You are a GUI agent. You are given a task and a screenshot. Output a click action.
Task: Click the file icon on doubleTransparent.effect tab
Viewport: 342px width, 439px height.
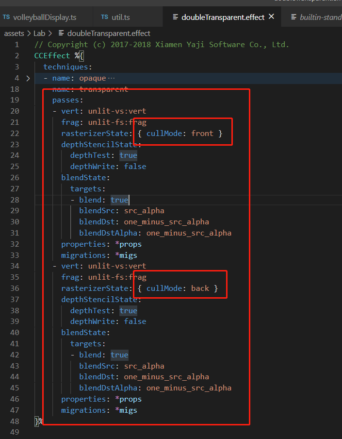pos(175,17)
